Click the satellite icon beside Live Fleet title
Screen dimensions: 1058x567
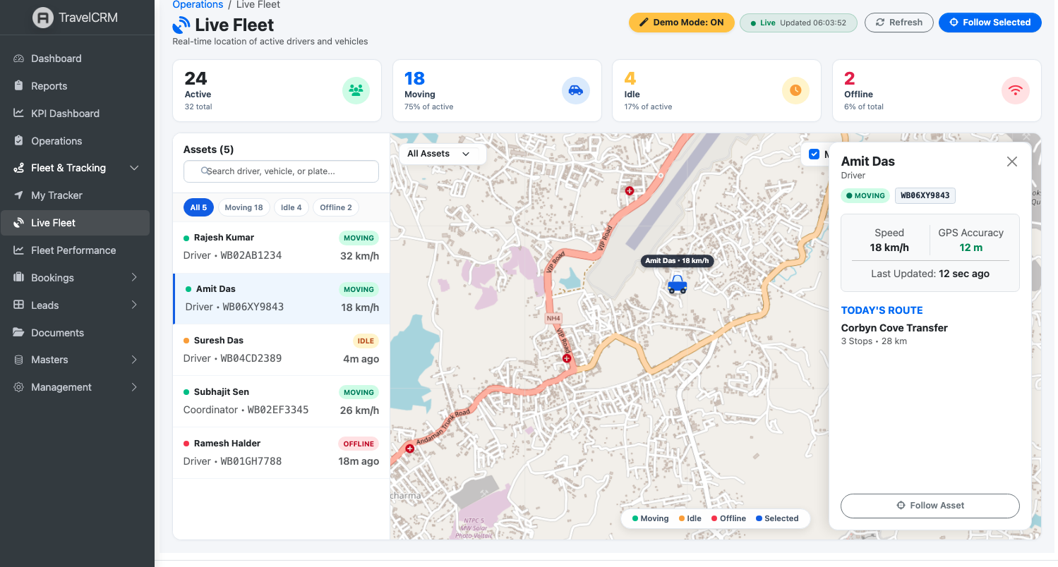tap(181, 25)
